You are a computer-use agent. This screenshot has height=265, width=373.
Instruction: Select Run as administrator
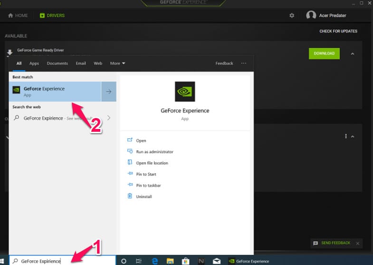click(x=154, y=152)
